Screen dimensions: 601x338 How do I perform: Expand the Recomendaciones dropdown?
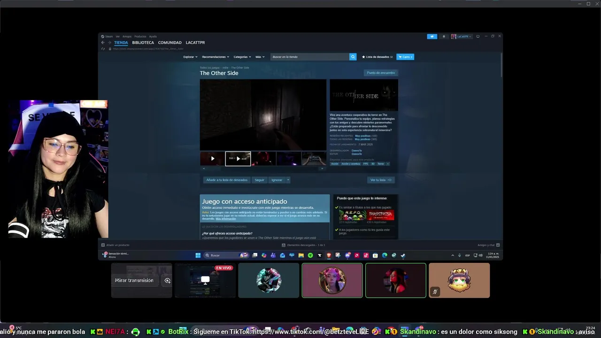(x=216, y=57)
